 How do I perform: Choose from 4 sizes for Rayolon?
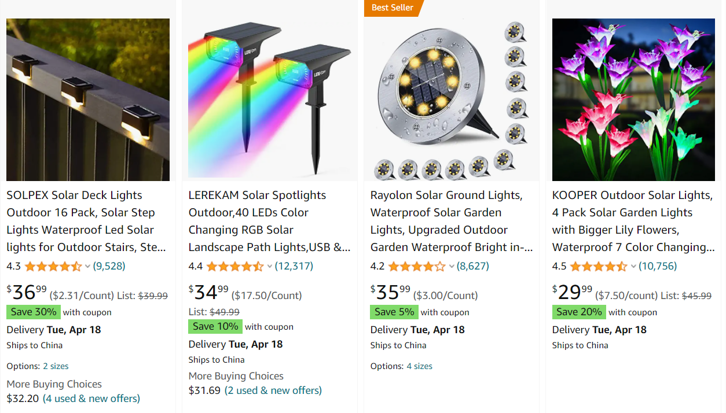[419, 366]
